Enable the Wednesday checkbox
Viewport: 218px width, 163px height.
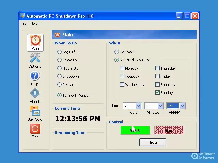(122, 85)
